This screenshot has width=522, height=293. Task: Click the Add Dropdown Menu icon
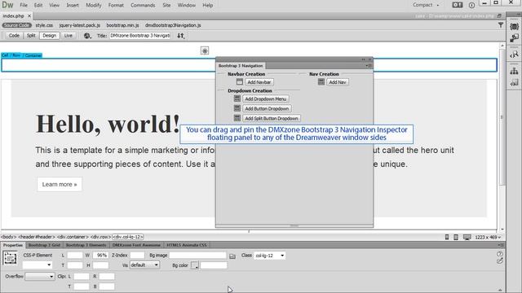[237, 98]
